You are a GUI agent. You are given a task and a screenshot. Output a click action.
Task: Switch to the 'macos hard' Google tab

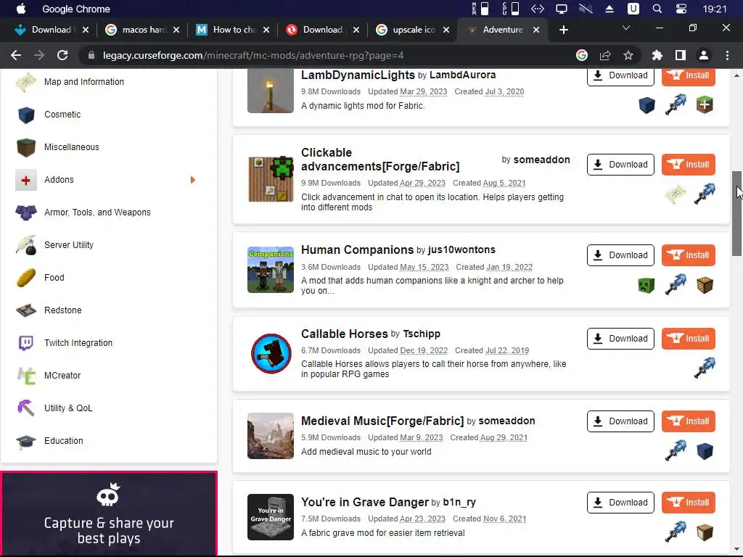(143, 30)
